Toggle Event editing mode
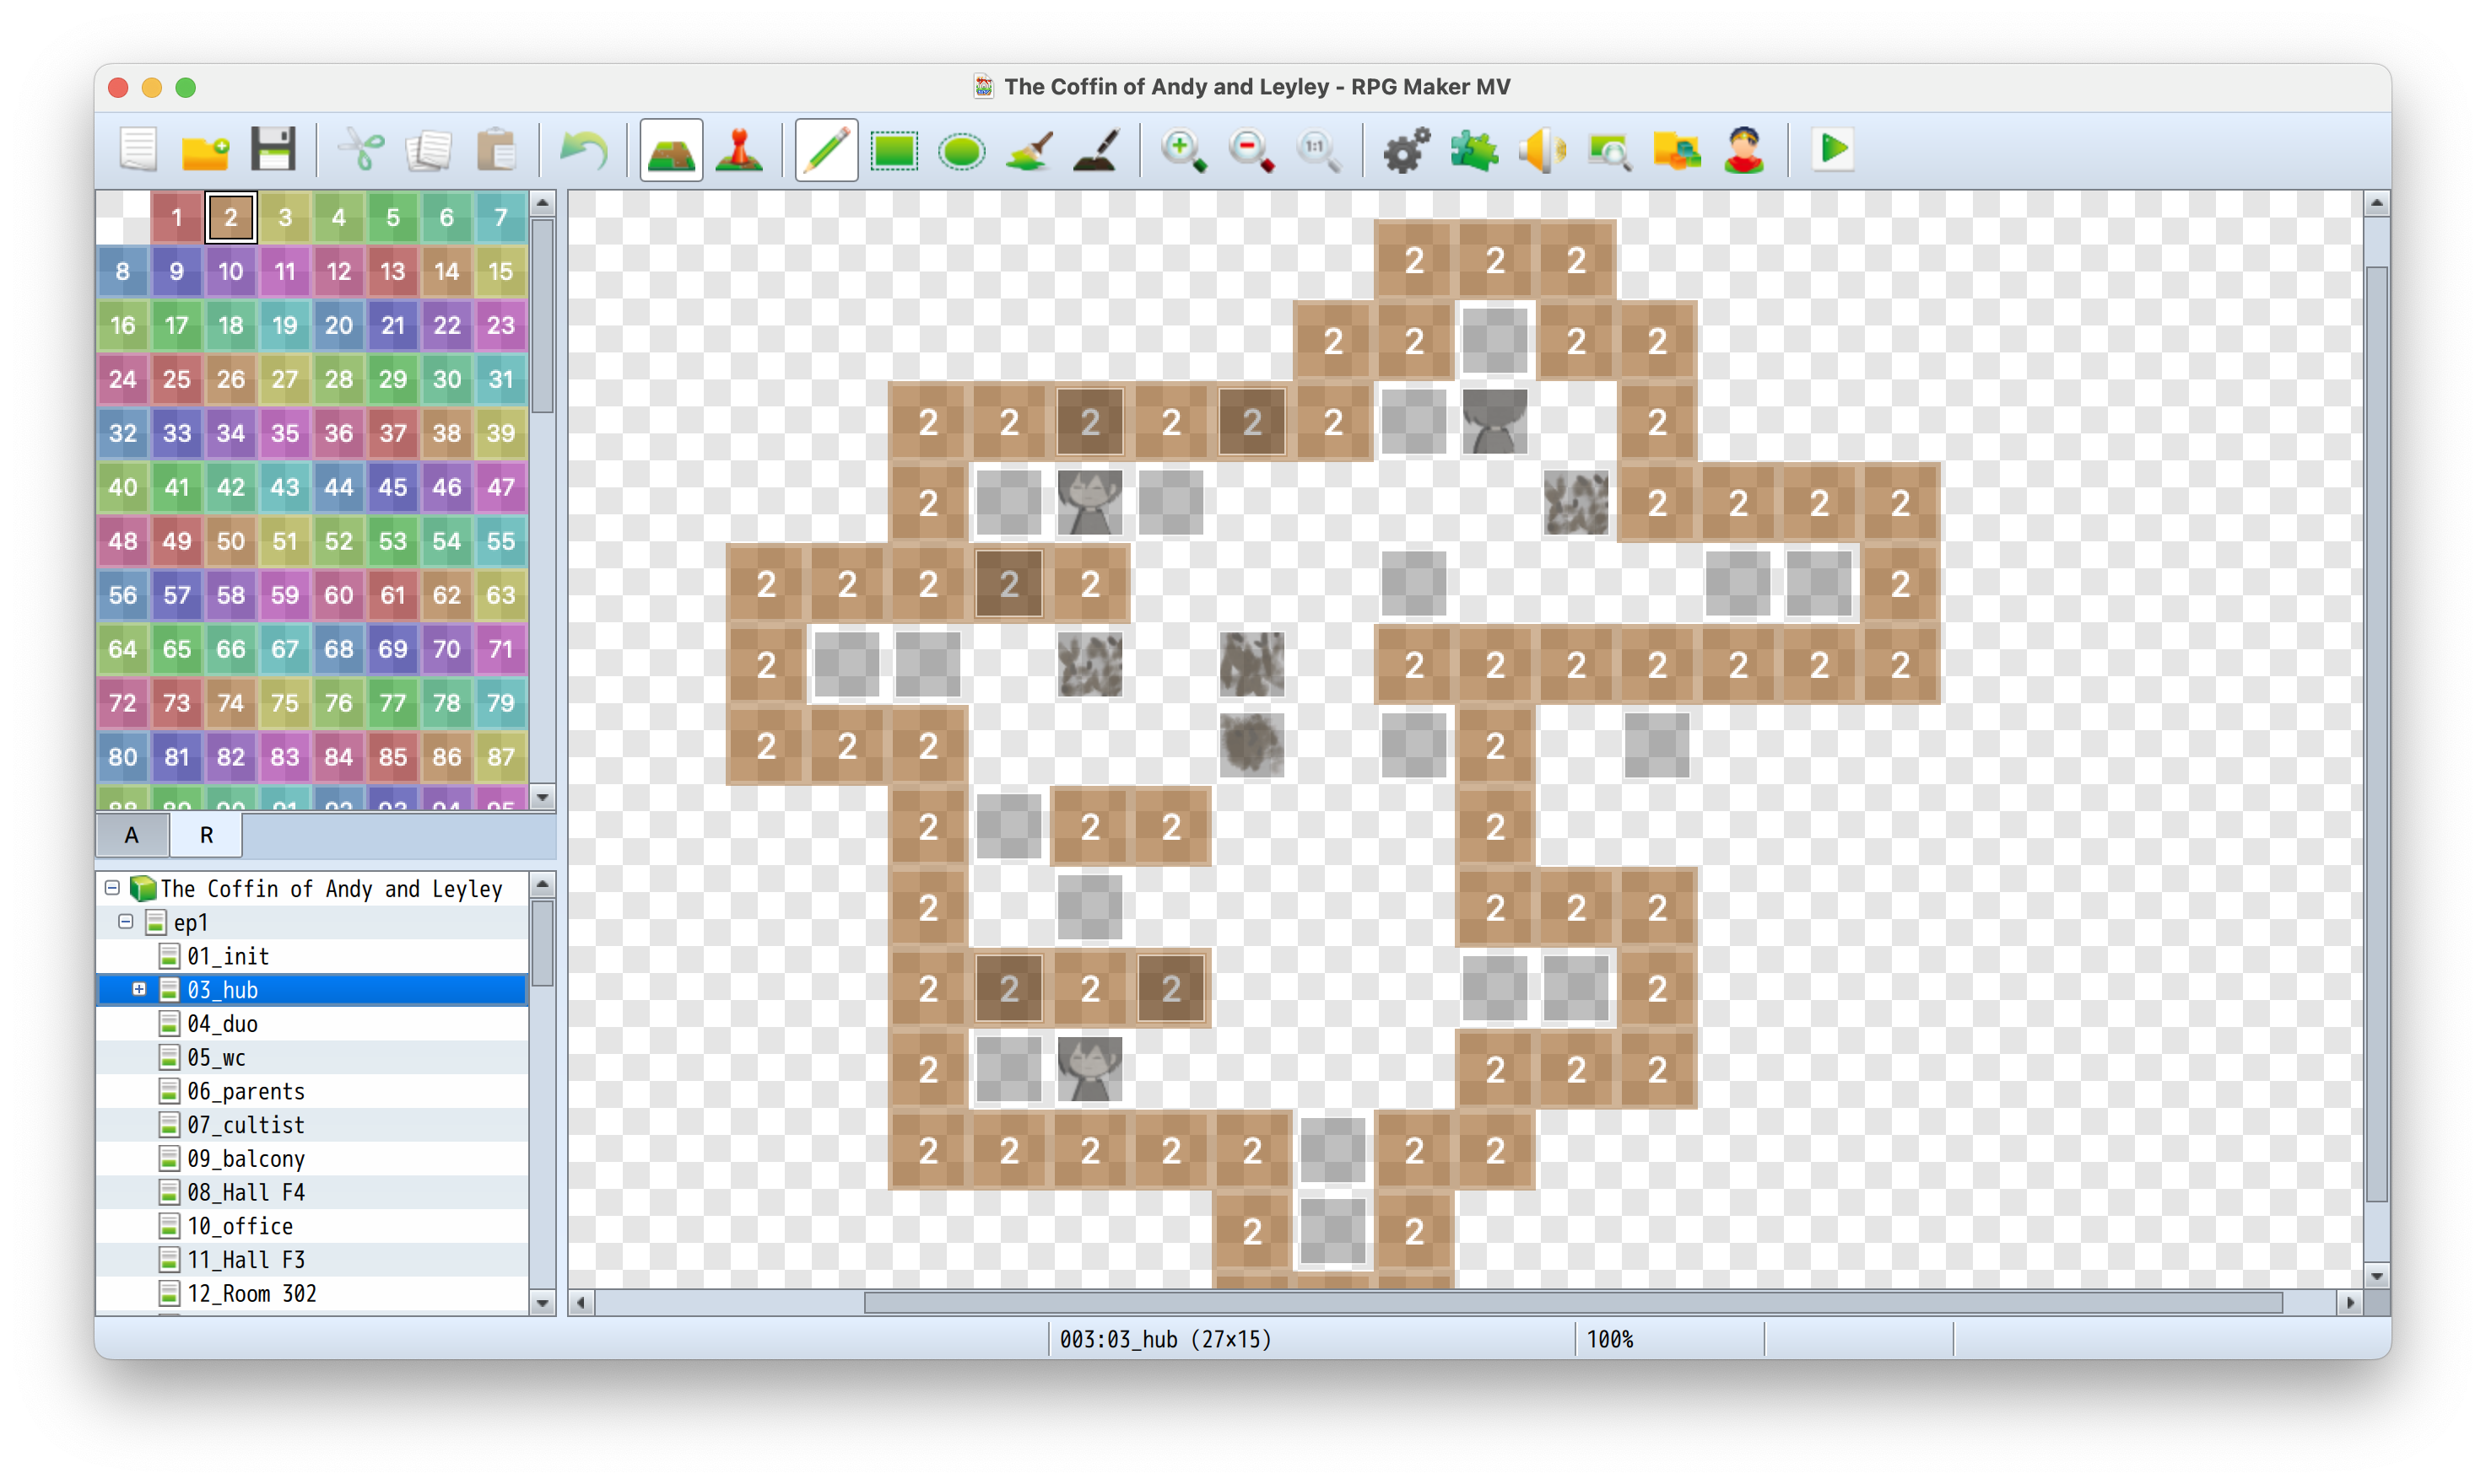This screenshot has height=1484, width=2486. coord(738,150)
